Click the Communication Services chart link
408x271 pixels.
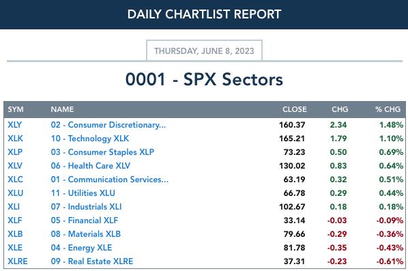point(110,180)
